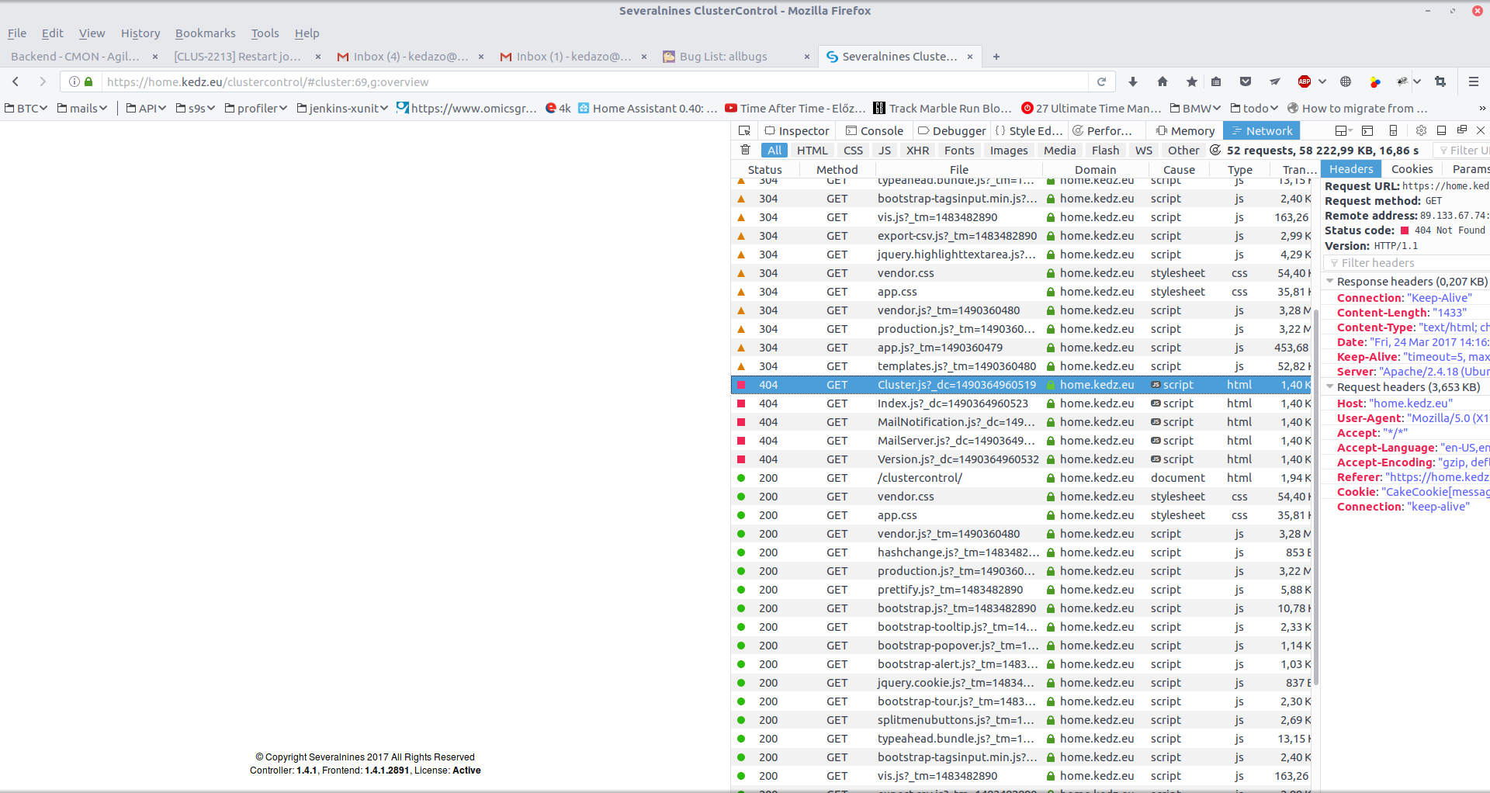Open the Adblock Plus icon
The image size is (1490, 793).
pos(1305,81)
